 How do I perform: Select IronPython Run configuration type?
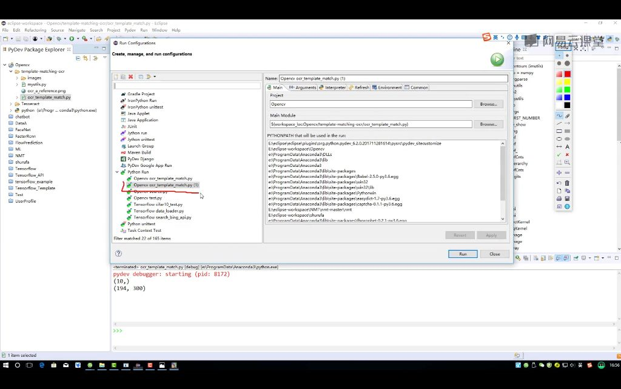[142, 101]
